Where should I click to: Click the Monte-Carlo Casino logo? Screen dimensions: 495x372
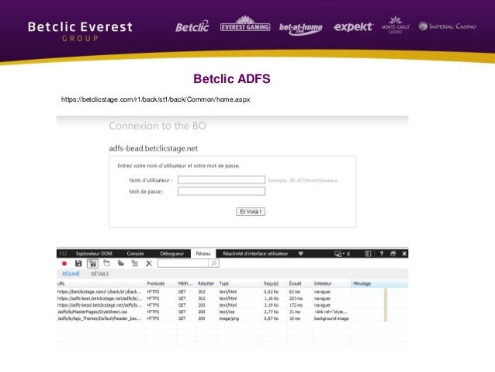click(x=396, y=25)
